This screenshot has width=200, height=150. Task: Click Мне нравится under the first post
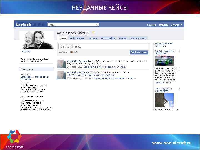coord(109,67)
